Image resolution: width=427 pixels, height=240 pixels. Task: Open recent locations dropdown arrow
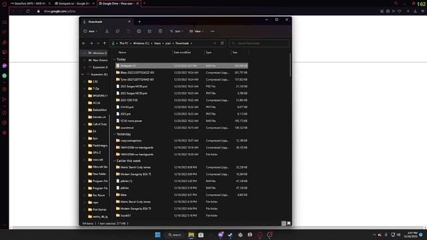[x=98, y=43]
